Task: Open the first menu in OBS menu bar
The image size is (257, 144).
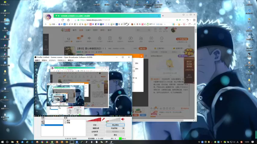Action: pyautogui.click(x=37, y=60)
